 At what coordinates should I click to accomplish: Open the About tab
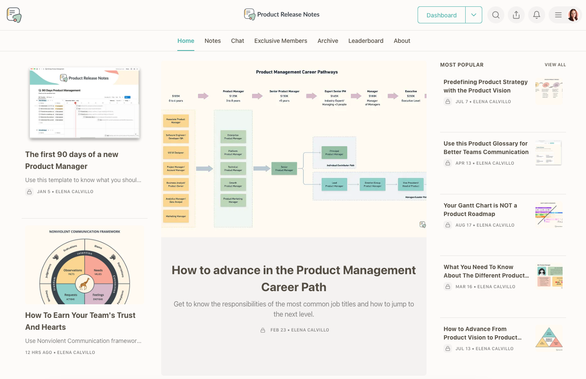pyautogui.click(x=402, y=41)
